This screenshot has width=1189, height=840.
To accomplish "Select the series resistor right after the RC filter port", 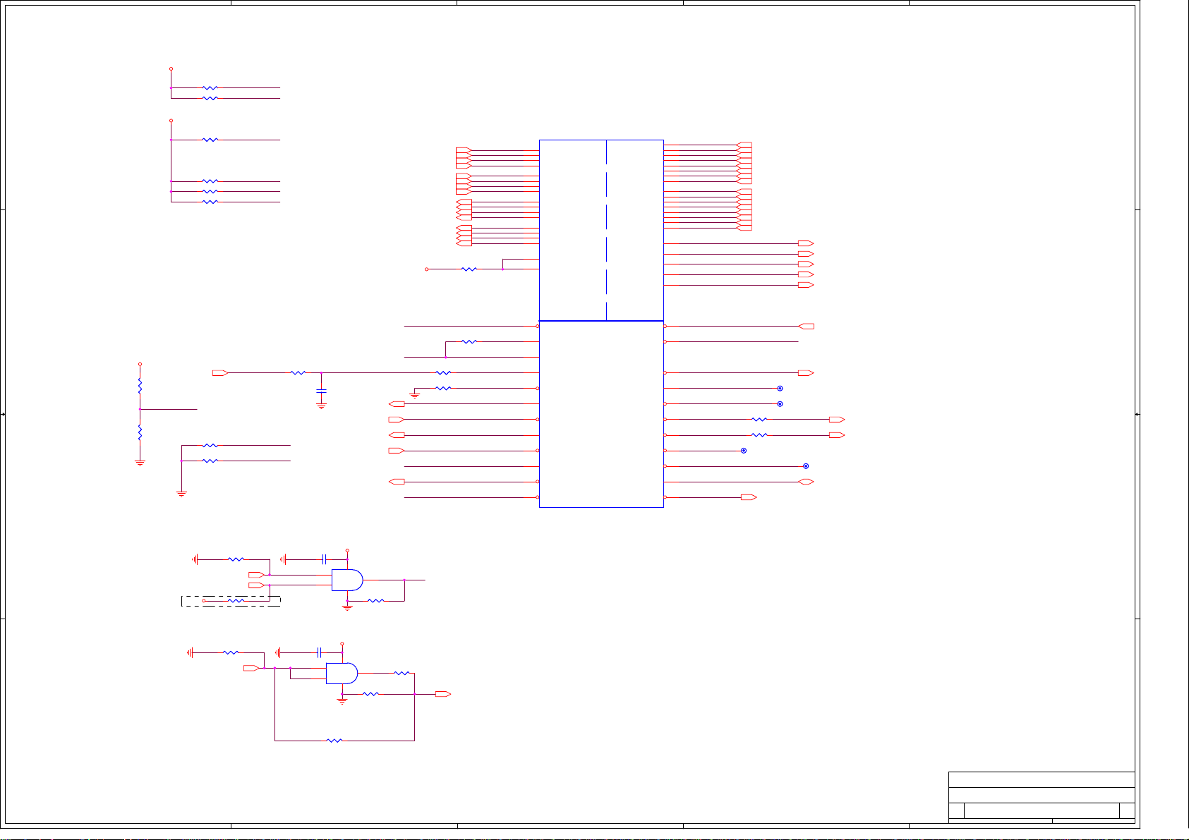I will (x=298, y=372).
